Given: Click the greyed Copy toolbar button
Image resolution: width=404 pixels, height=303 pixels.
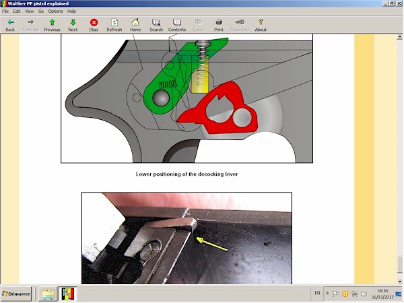Looking at the screenshot, I should 198,25.
